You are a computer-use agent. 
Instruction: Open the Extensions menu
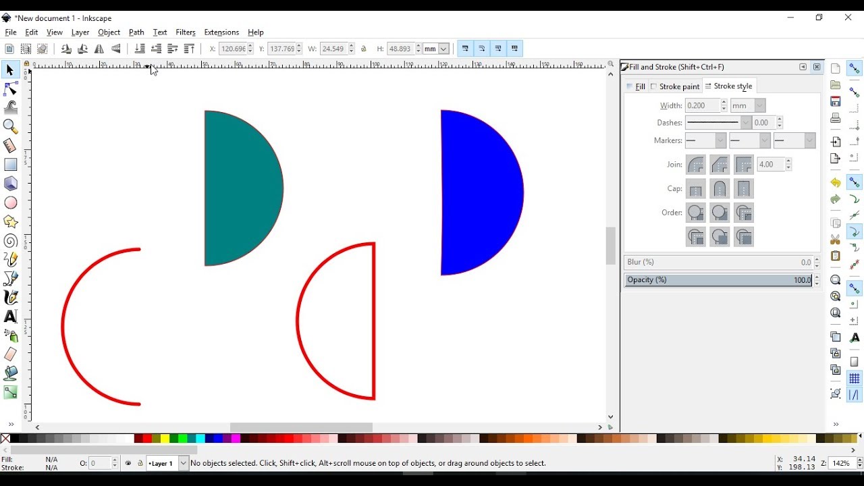[x=221, y=32]
